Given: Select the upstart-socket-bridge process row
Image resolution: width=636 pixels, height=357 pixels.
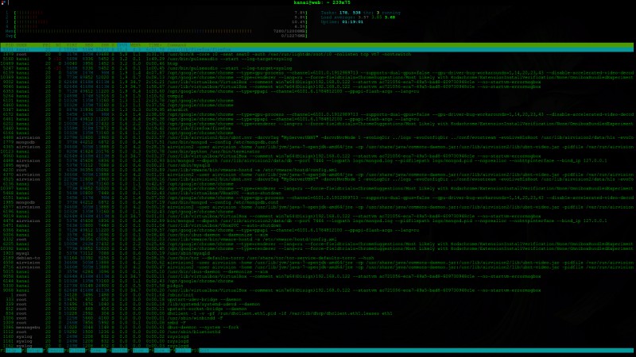Looking at the screenshot, I should tap(316, 309).
